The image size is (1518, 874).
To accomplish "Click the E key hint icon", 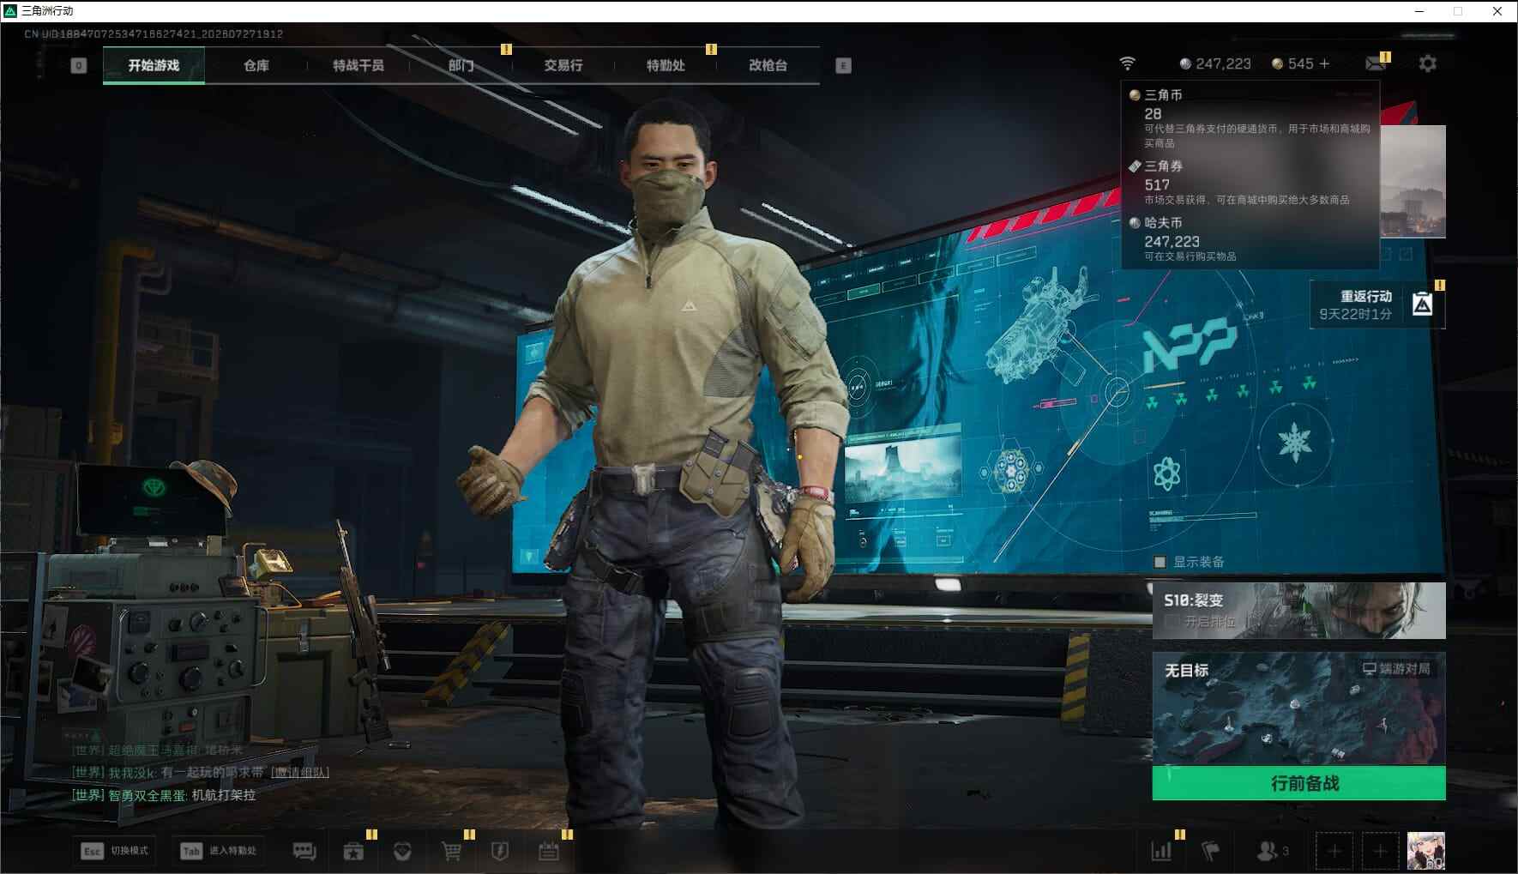I will [x=843, y=65].
